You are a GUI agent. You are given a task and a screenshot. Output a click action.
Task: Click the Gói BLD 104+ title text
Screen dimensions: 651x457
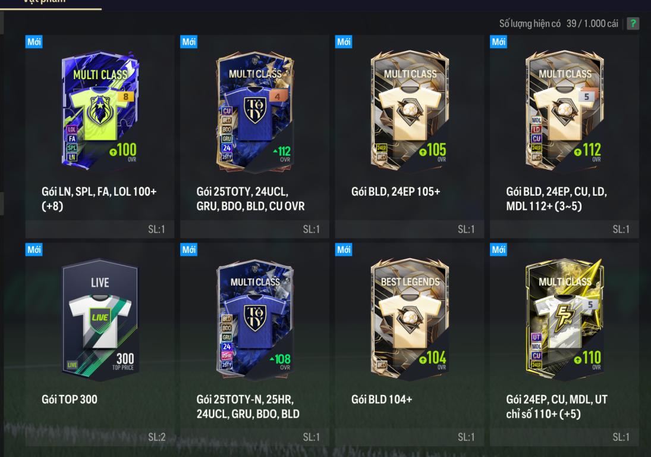click(x=382, y=399)
